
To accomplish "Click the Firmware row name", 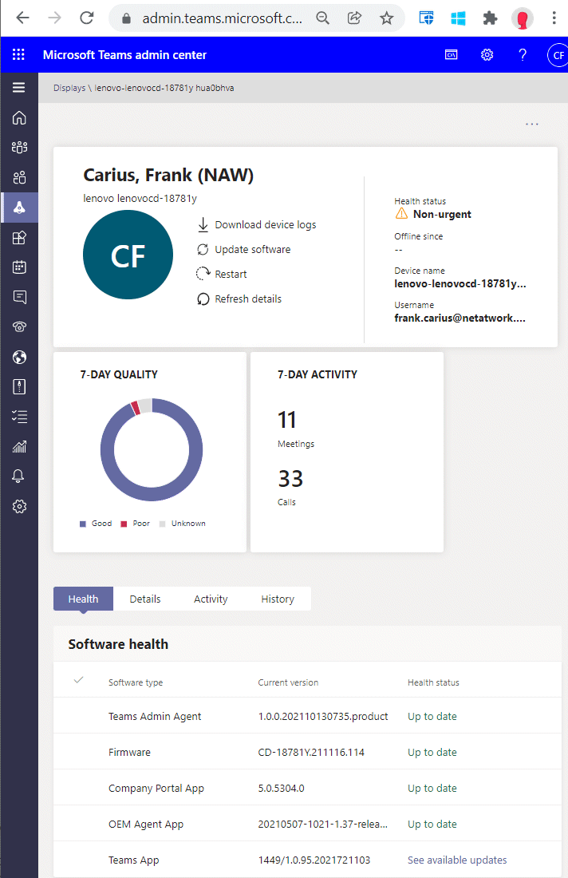I will pyautogui.click(x=129, y=752).
